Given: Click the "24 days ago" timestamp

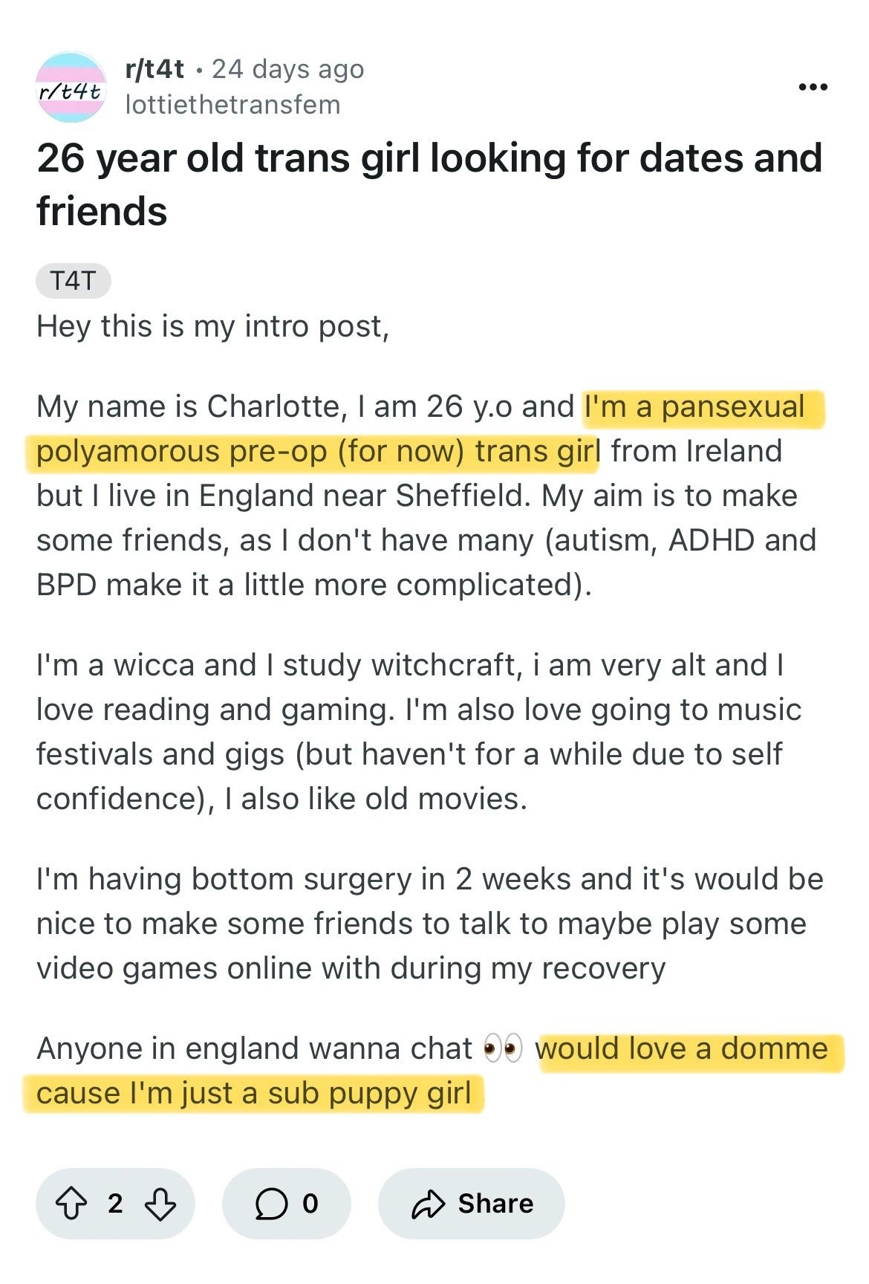Looking at the screenshot, I should click(x=288, y=69).
